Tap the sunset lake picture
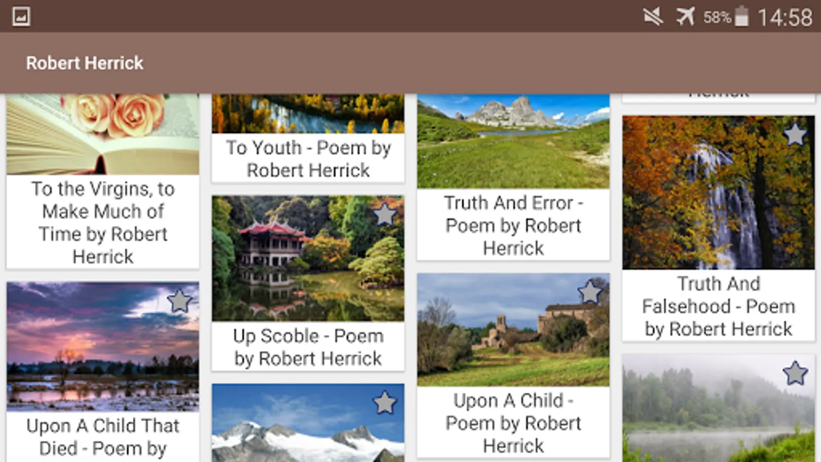This screenshot has height=462, width=821. pos(103,346)
